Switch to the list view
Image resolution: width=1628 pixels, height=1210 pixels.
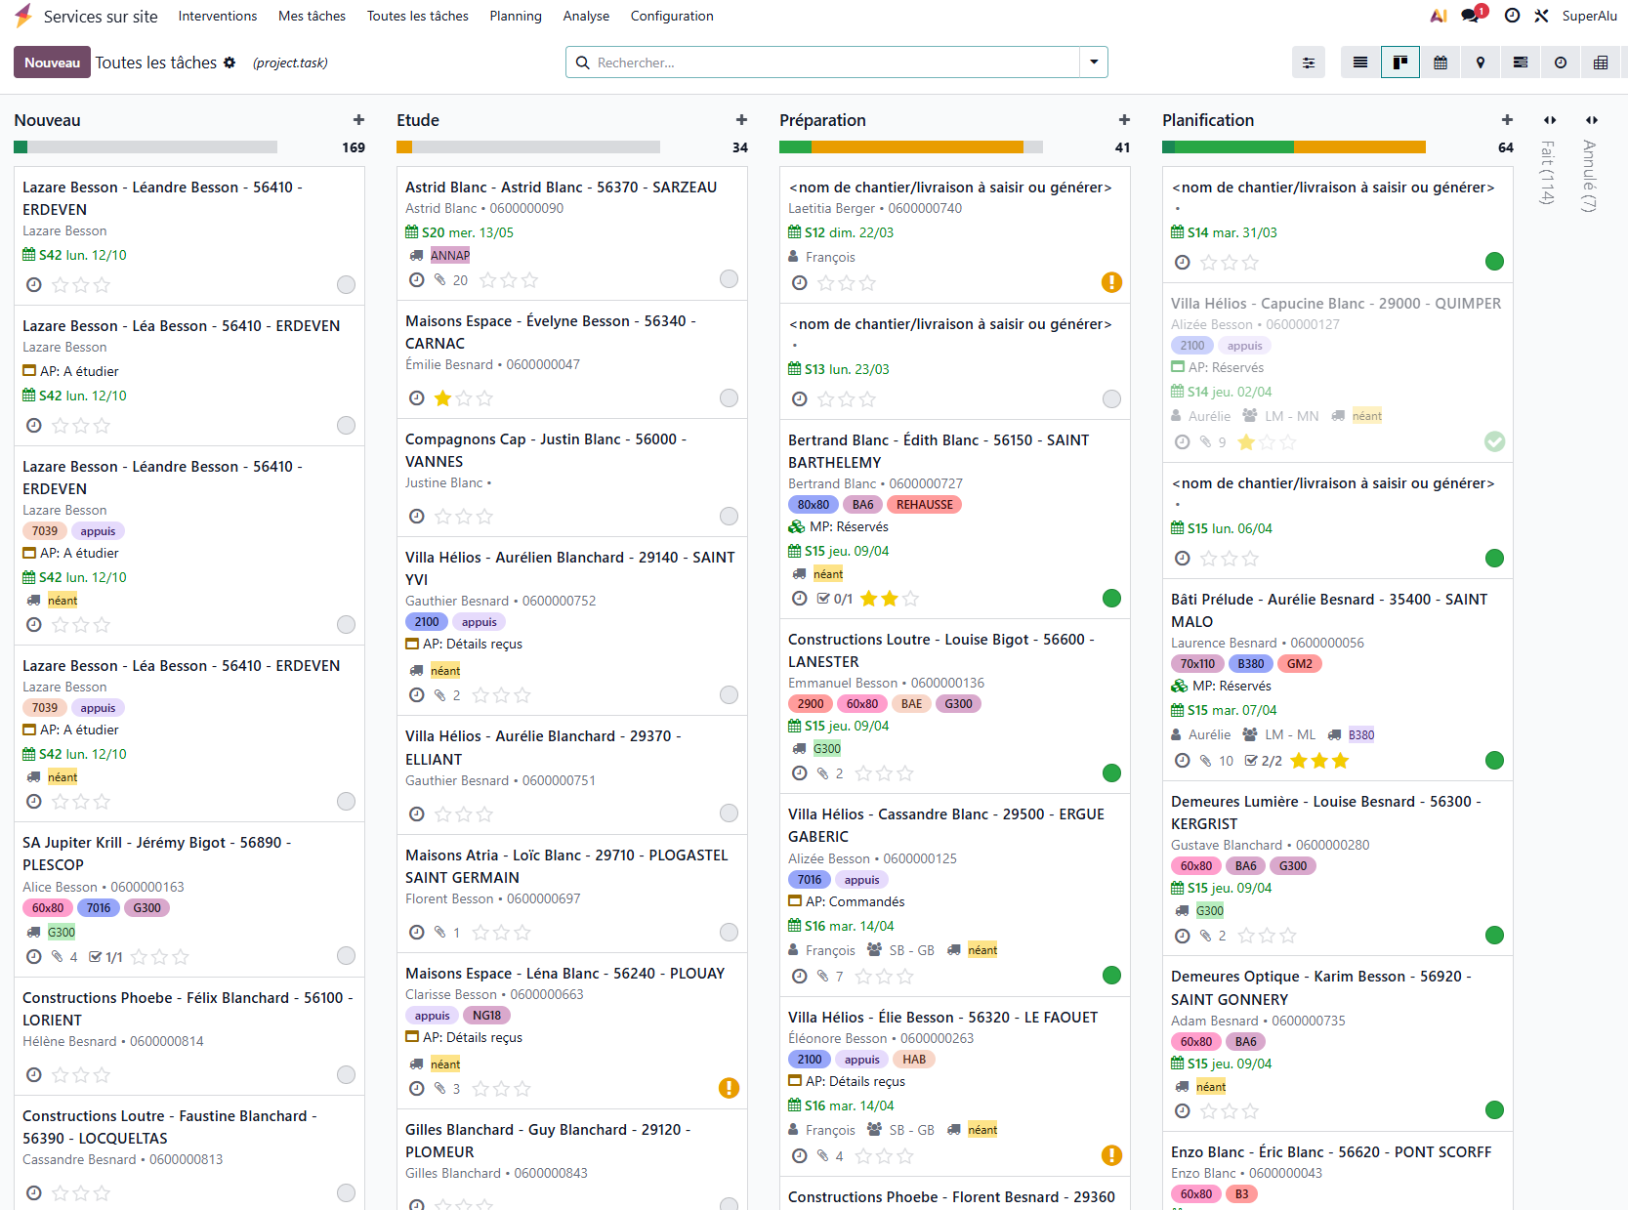(x=1359, y=63)
